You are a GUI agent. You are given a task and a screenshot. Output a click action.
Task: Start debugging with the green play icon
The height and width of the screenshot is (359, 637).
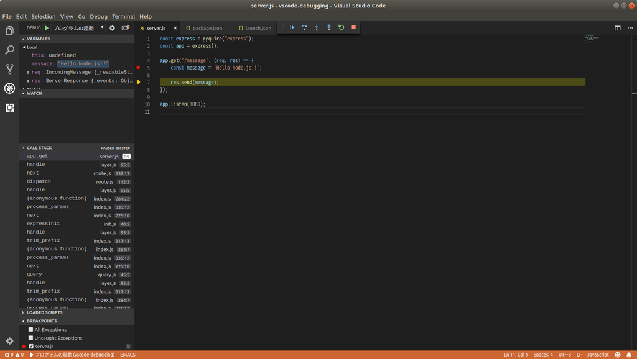47,28
